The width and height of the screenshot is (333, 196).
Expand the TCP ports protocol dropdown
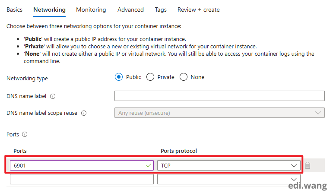coord(228,165)
